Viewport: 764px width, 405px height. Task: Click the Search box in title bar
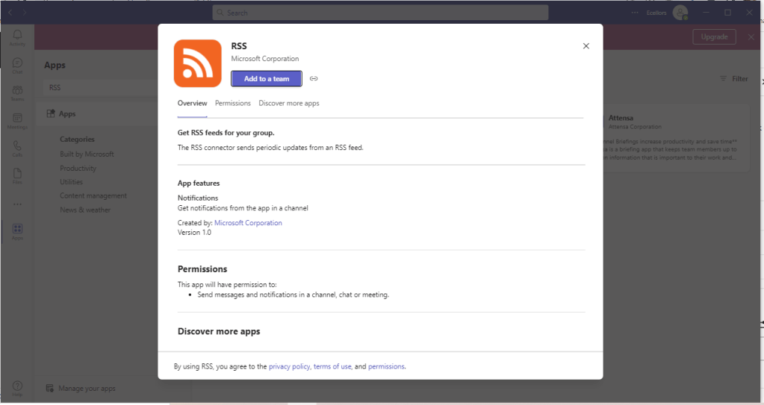(380, 13)
